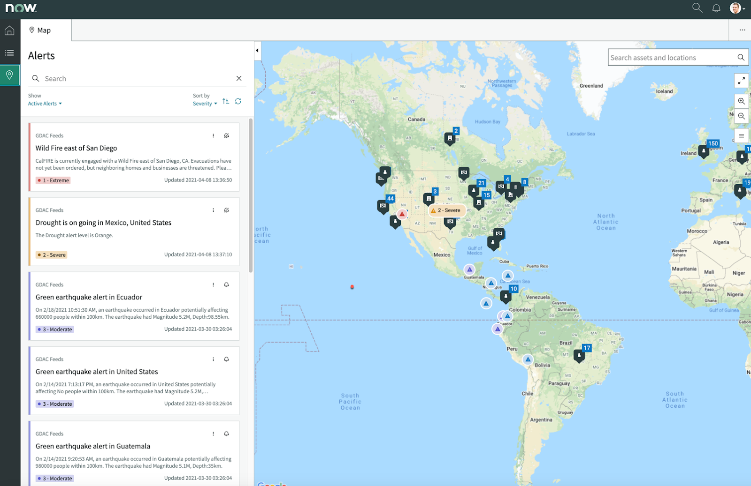
Task: Click the 2 - Severe map marker label
Action: point(446,210)
